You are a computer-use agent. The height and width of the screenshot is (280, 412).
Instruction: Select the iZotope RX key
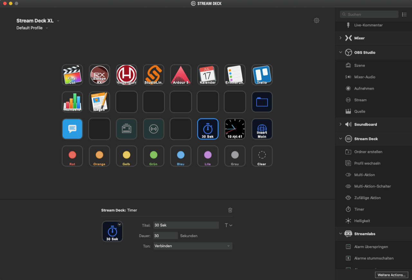pyautogui.click(x=99, y=75)
